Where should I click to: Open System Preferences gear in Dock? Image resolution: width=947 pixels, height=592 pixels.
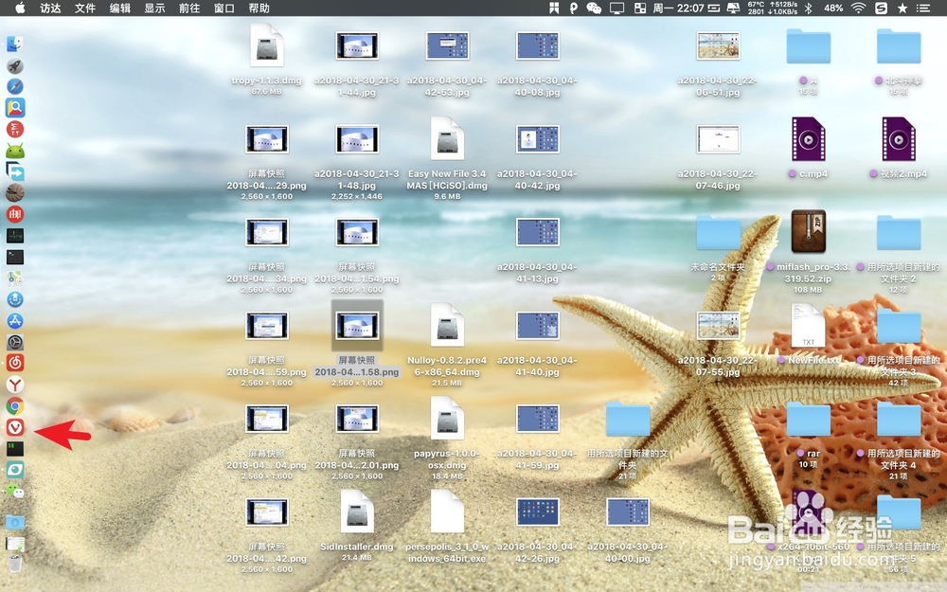coord(15,343)
